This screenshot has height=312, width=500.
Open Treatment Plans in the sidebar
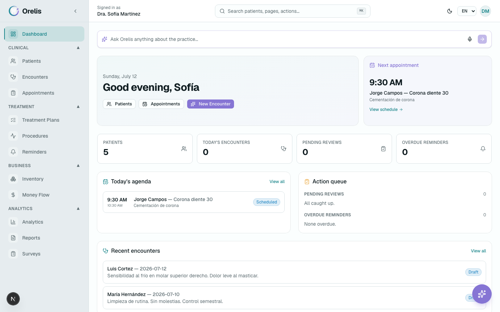pos(44,120)
